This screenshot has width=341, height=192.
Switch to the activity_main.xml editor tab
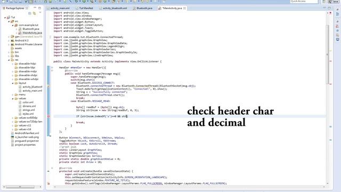(x=58, y=9)
